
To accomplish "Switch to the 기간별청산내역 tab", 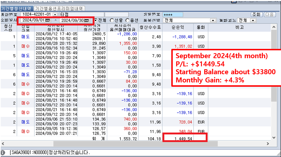I will pos(17,8).
